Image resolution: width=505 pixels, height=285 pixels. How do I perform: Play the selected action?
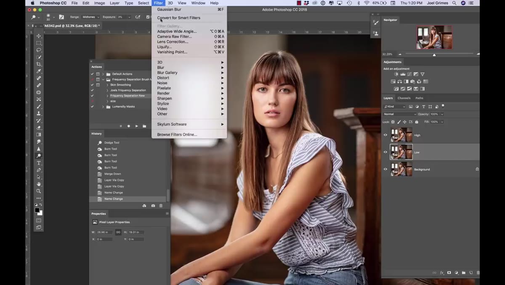(136, 126)
